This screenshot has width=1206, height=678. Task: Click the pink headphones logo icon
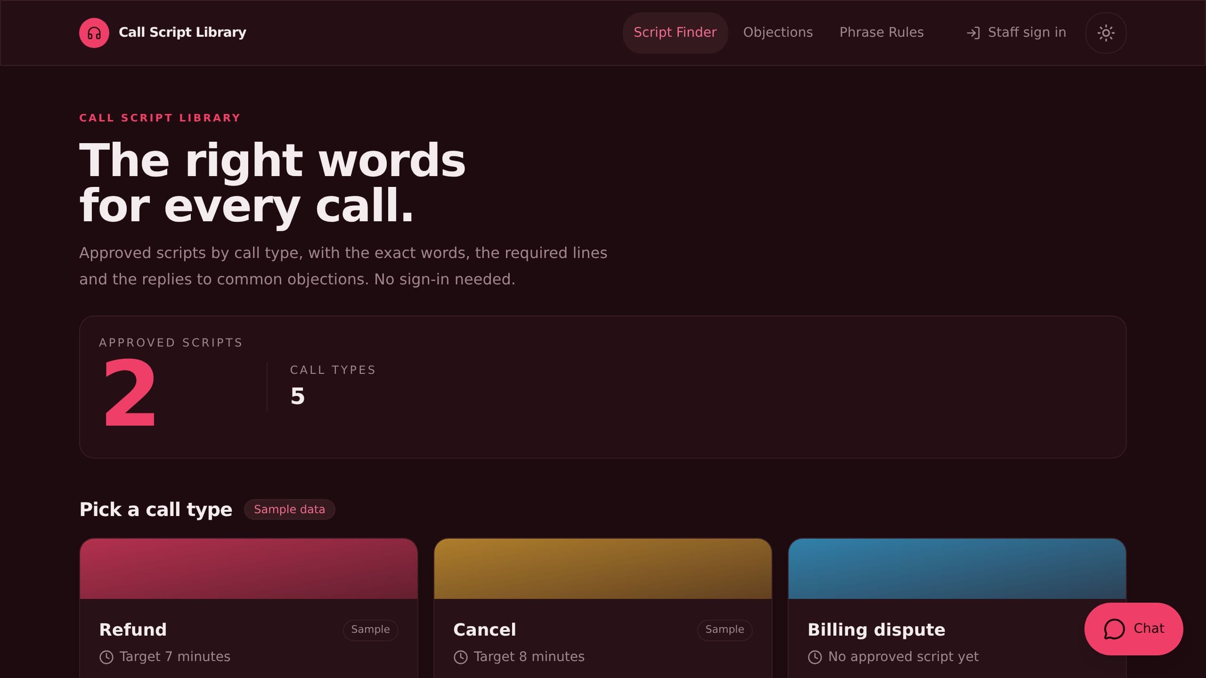94,33
